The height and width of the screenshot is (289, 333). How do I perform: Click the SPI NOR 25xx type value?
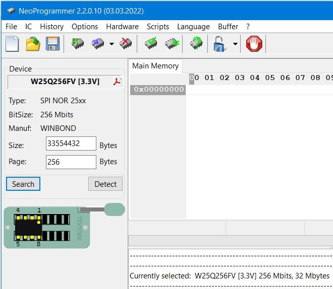(63, 101)
